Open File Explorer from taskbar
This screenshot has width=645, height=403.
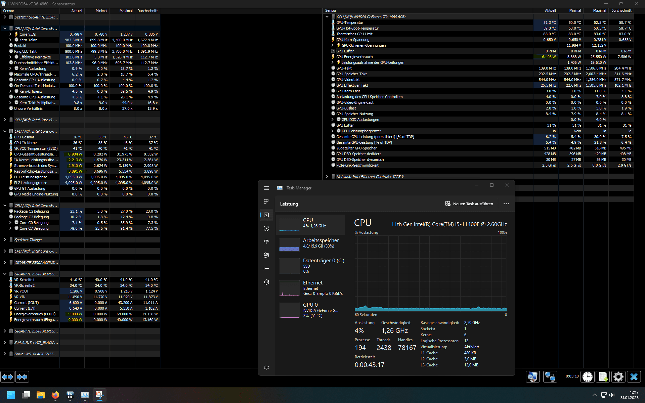41,395
